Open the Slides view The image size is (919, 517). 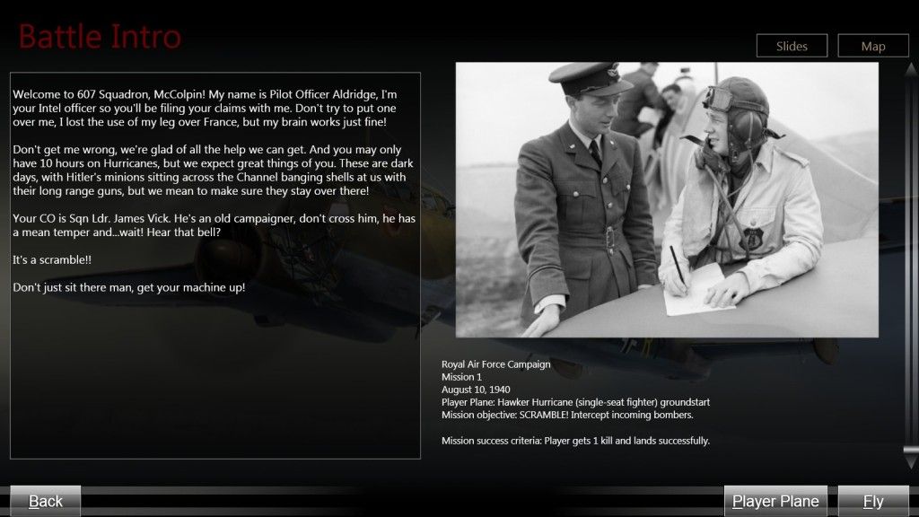[792, 46]
